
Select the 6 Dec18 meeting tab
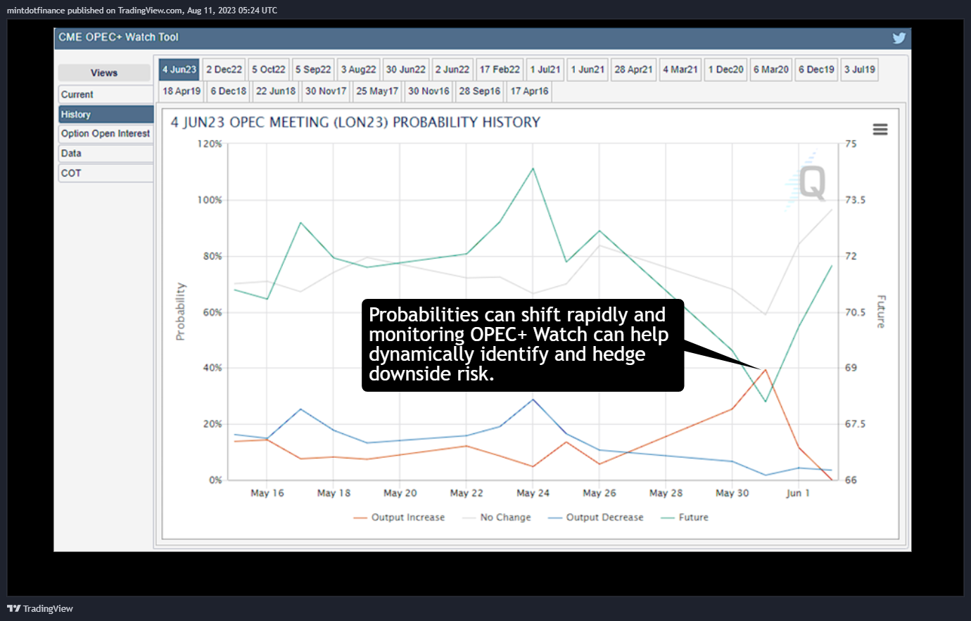point(229,91)
